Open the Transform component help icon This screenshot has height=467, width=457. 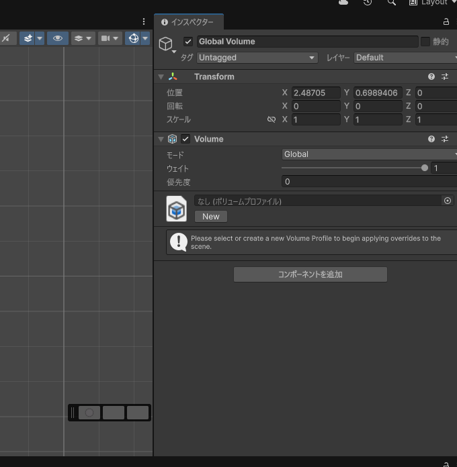[x=431, y=76]
